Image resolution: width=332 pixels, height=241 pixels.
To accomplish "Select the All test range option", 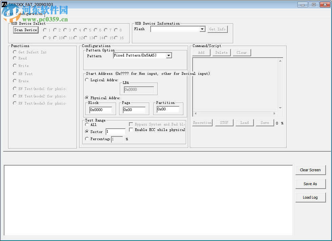I will [87, 125].
